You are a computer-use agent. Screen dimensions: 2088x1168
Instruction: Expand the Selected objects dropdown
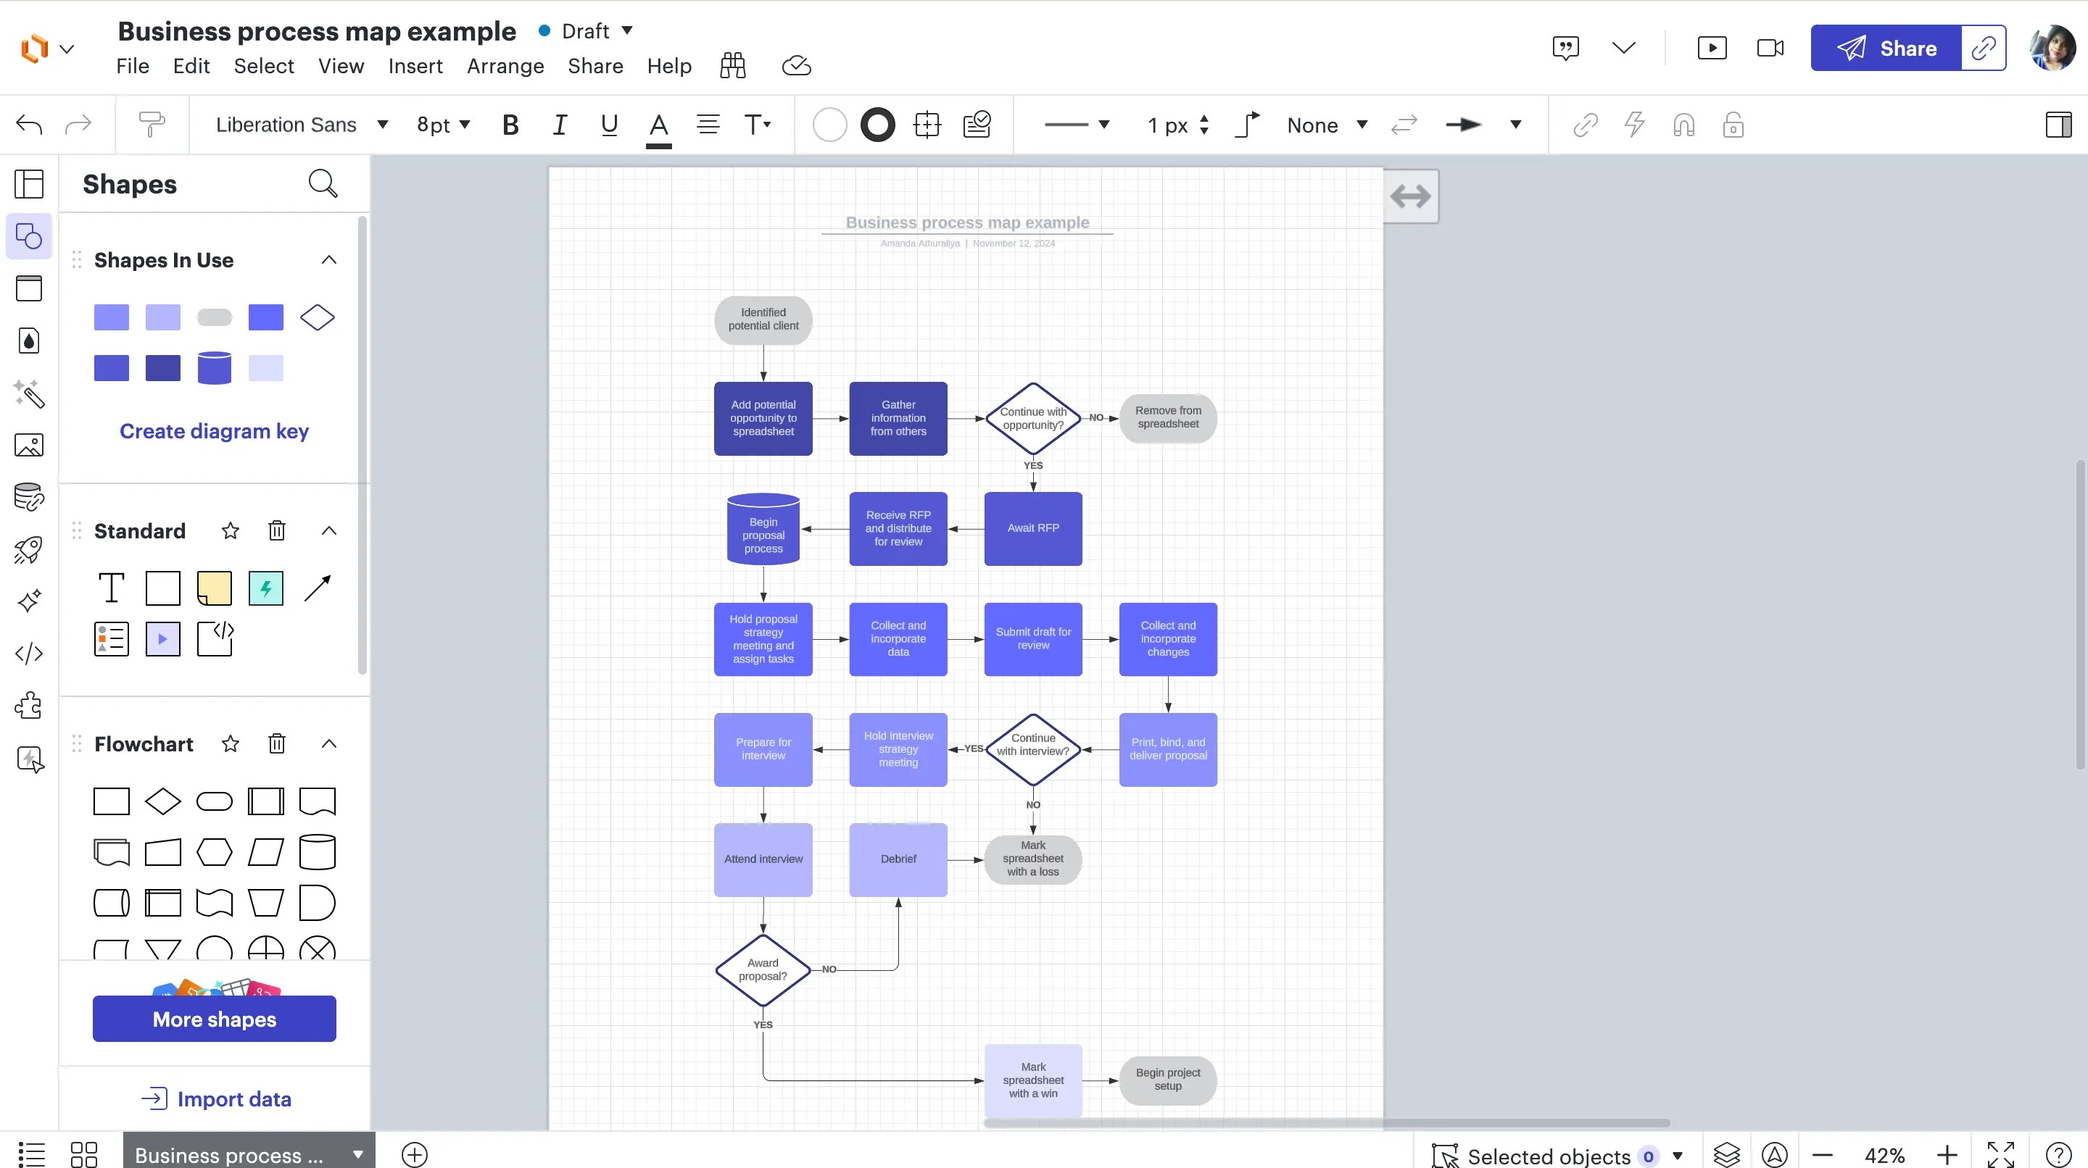coord(1677,1156)
